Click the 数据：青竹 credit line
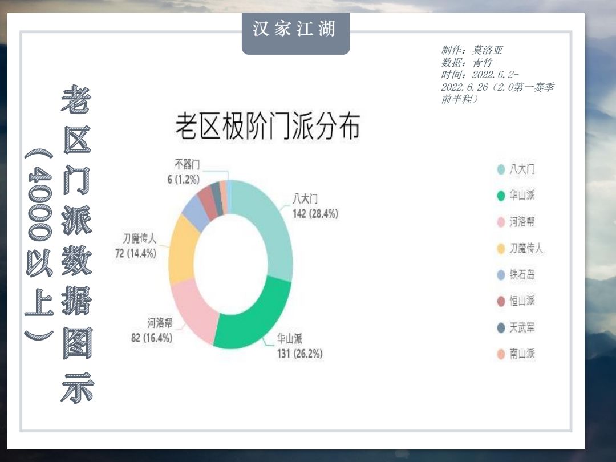 467,62
